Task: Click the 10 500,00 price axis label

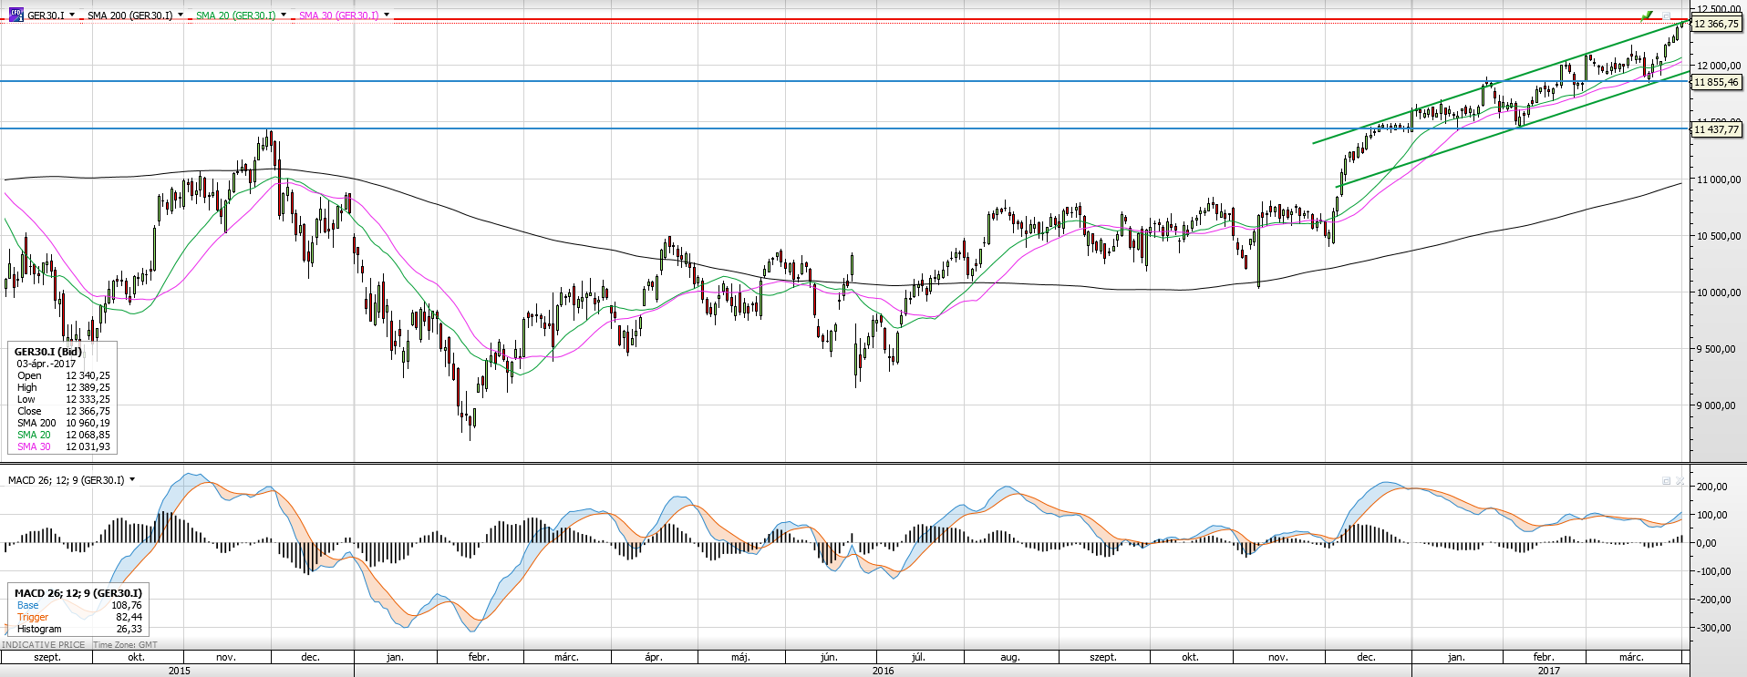Action: 1718,237
